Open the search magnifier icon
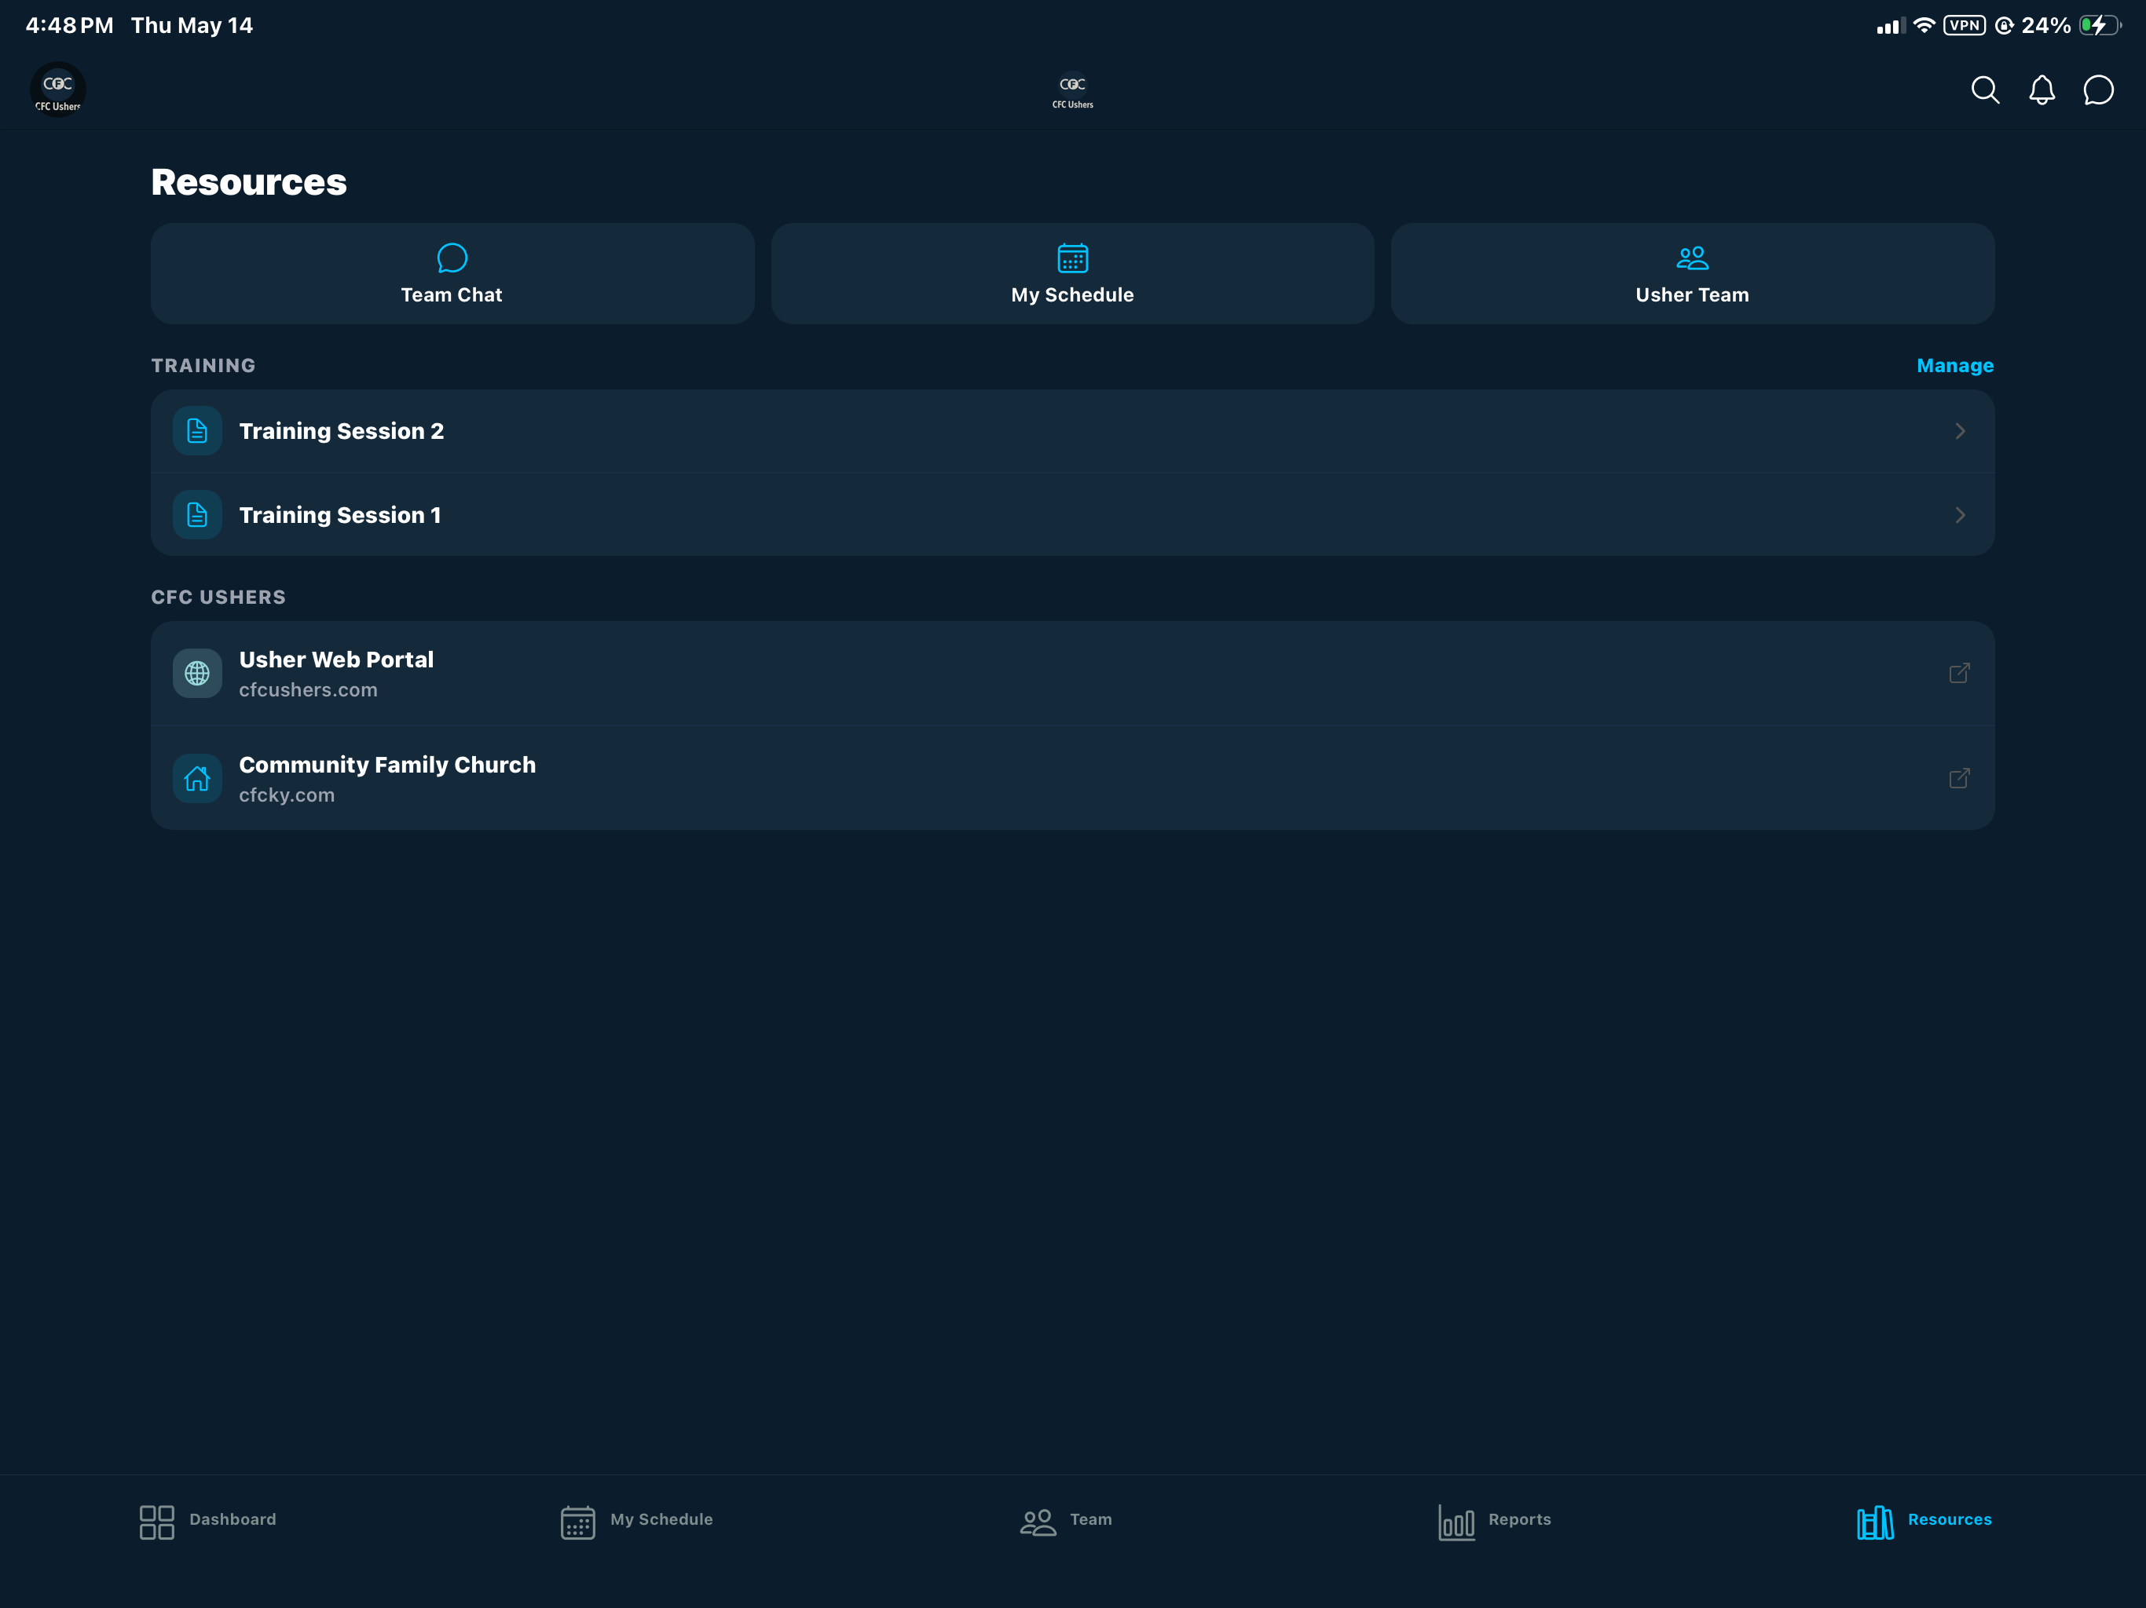The image size is (2146, 1608). (1985, 90)
